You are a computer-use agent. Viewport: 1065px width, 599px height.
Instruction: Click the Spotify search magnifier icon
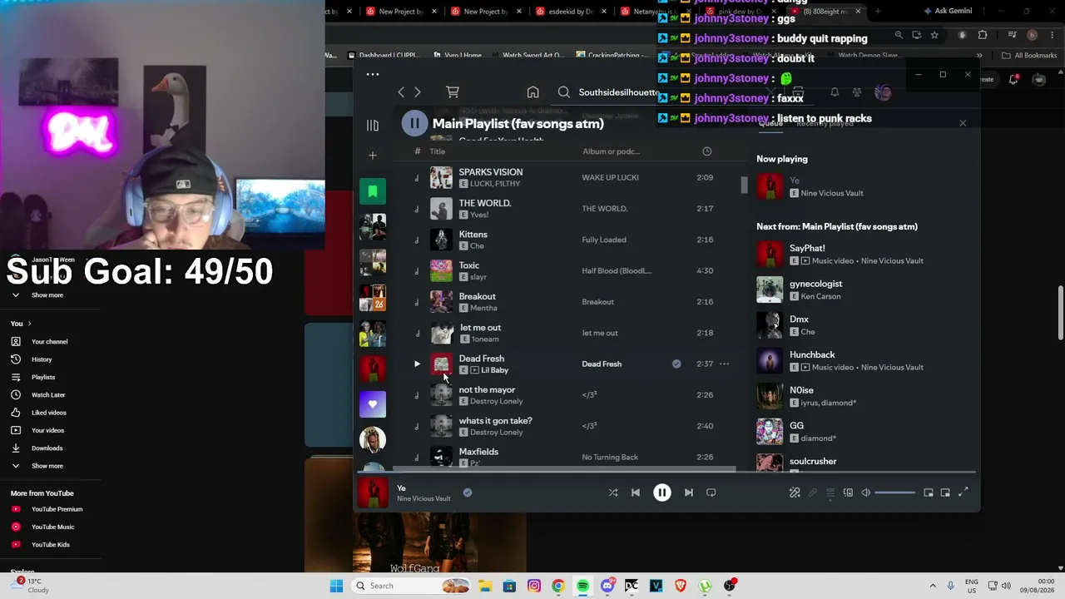[x=564, y=92]
